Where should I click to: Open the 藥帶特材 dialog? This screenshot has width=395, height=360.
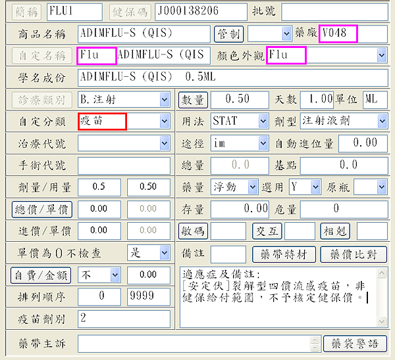click(284, 254)
